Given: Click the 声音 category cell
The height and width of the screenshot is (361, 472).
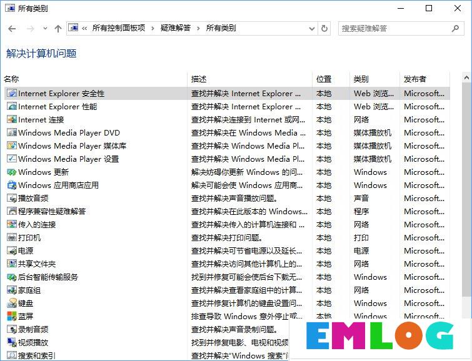Looking at the screenshot, I should 361,198.
